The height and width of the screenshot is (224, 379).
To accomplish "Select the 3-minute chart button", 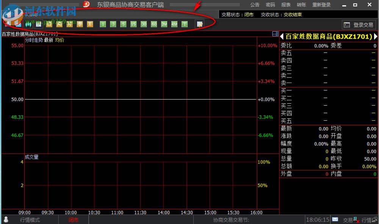I will [113, 24].
